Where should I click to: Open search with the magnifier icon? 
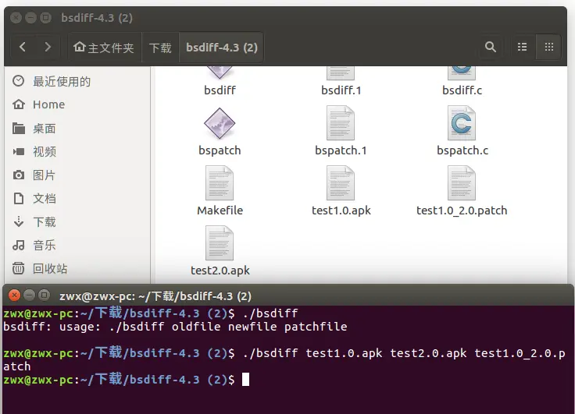[491, 47]
